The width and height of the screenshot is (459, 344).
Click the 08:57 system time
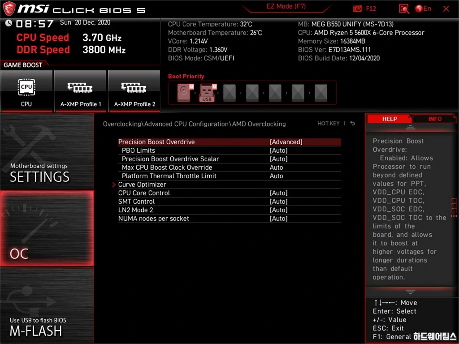click(x=35, y=23)
